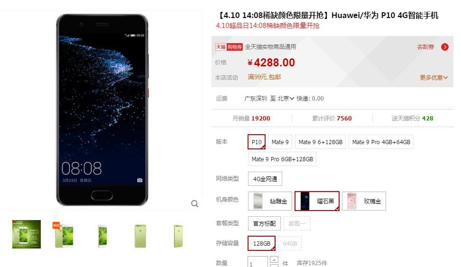This screenshot has height=267, width=461.
Task: View the green phone side-view thumbnail
Action: (x=178, y=236)
